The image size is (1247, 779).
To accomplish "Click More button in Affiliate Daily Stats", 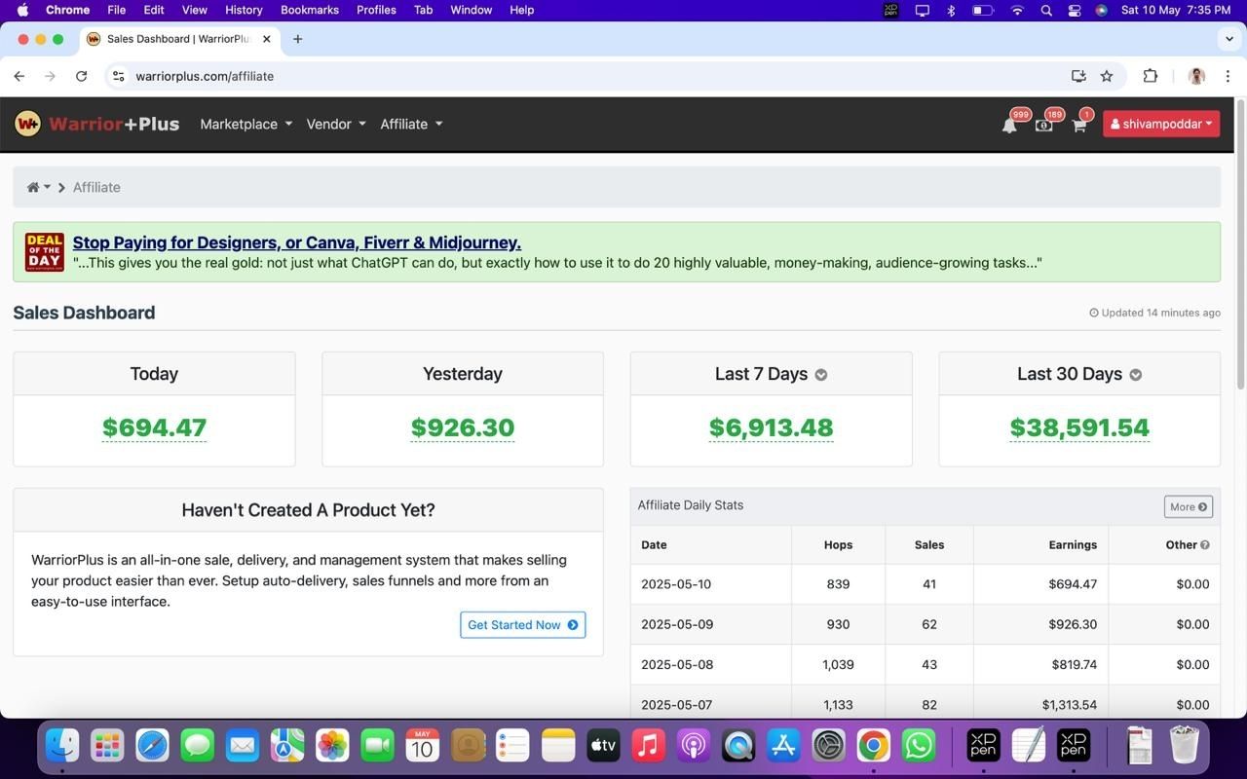I will 1188,506.
